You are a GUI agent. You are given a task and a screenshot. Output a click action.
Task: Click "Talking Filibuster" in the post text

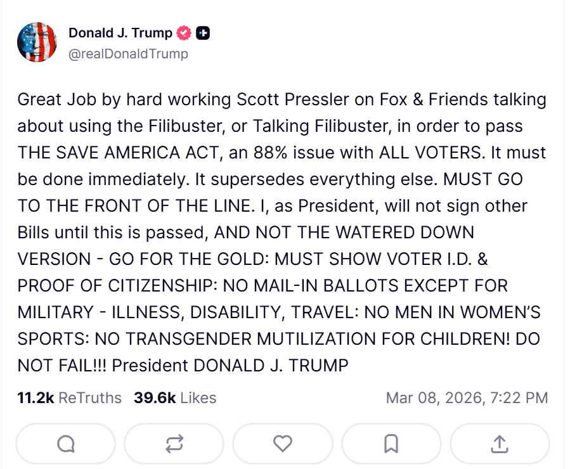(321, 127)
